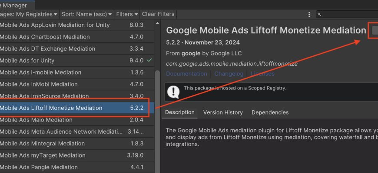Click the scoped registry info icon
Screen dimensions: 378x173
173,92
